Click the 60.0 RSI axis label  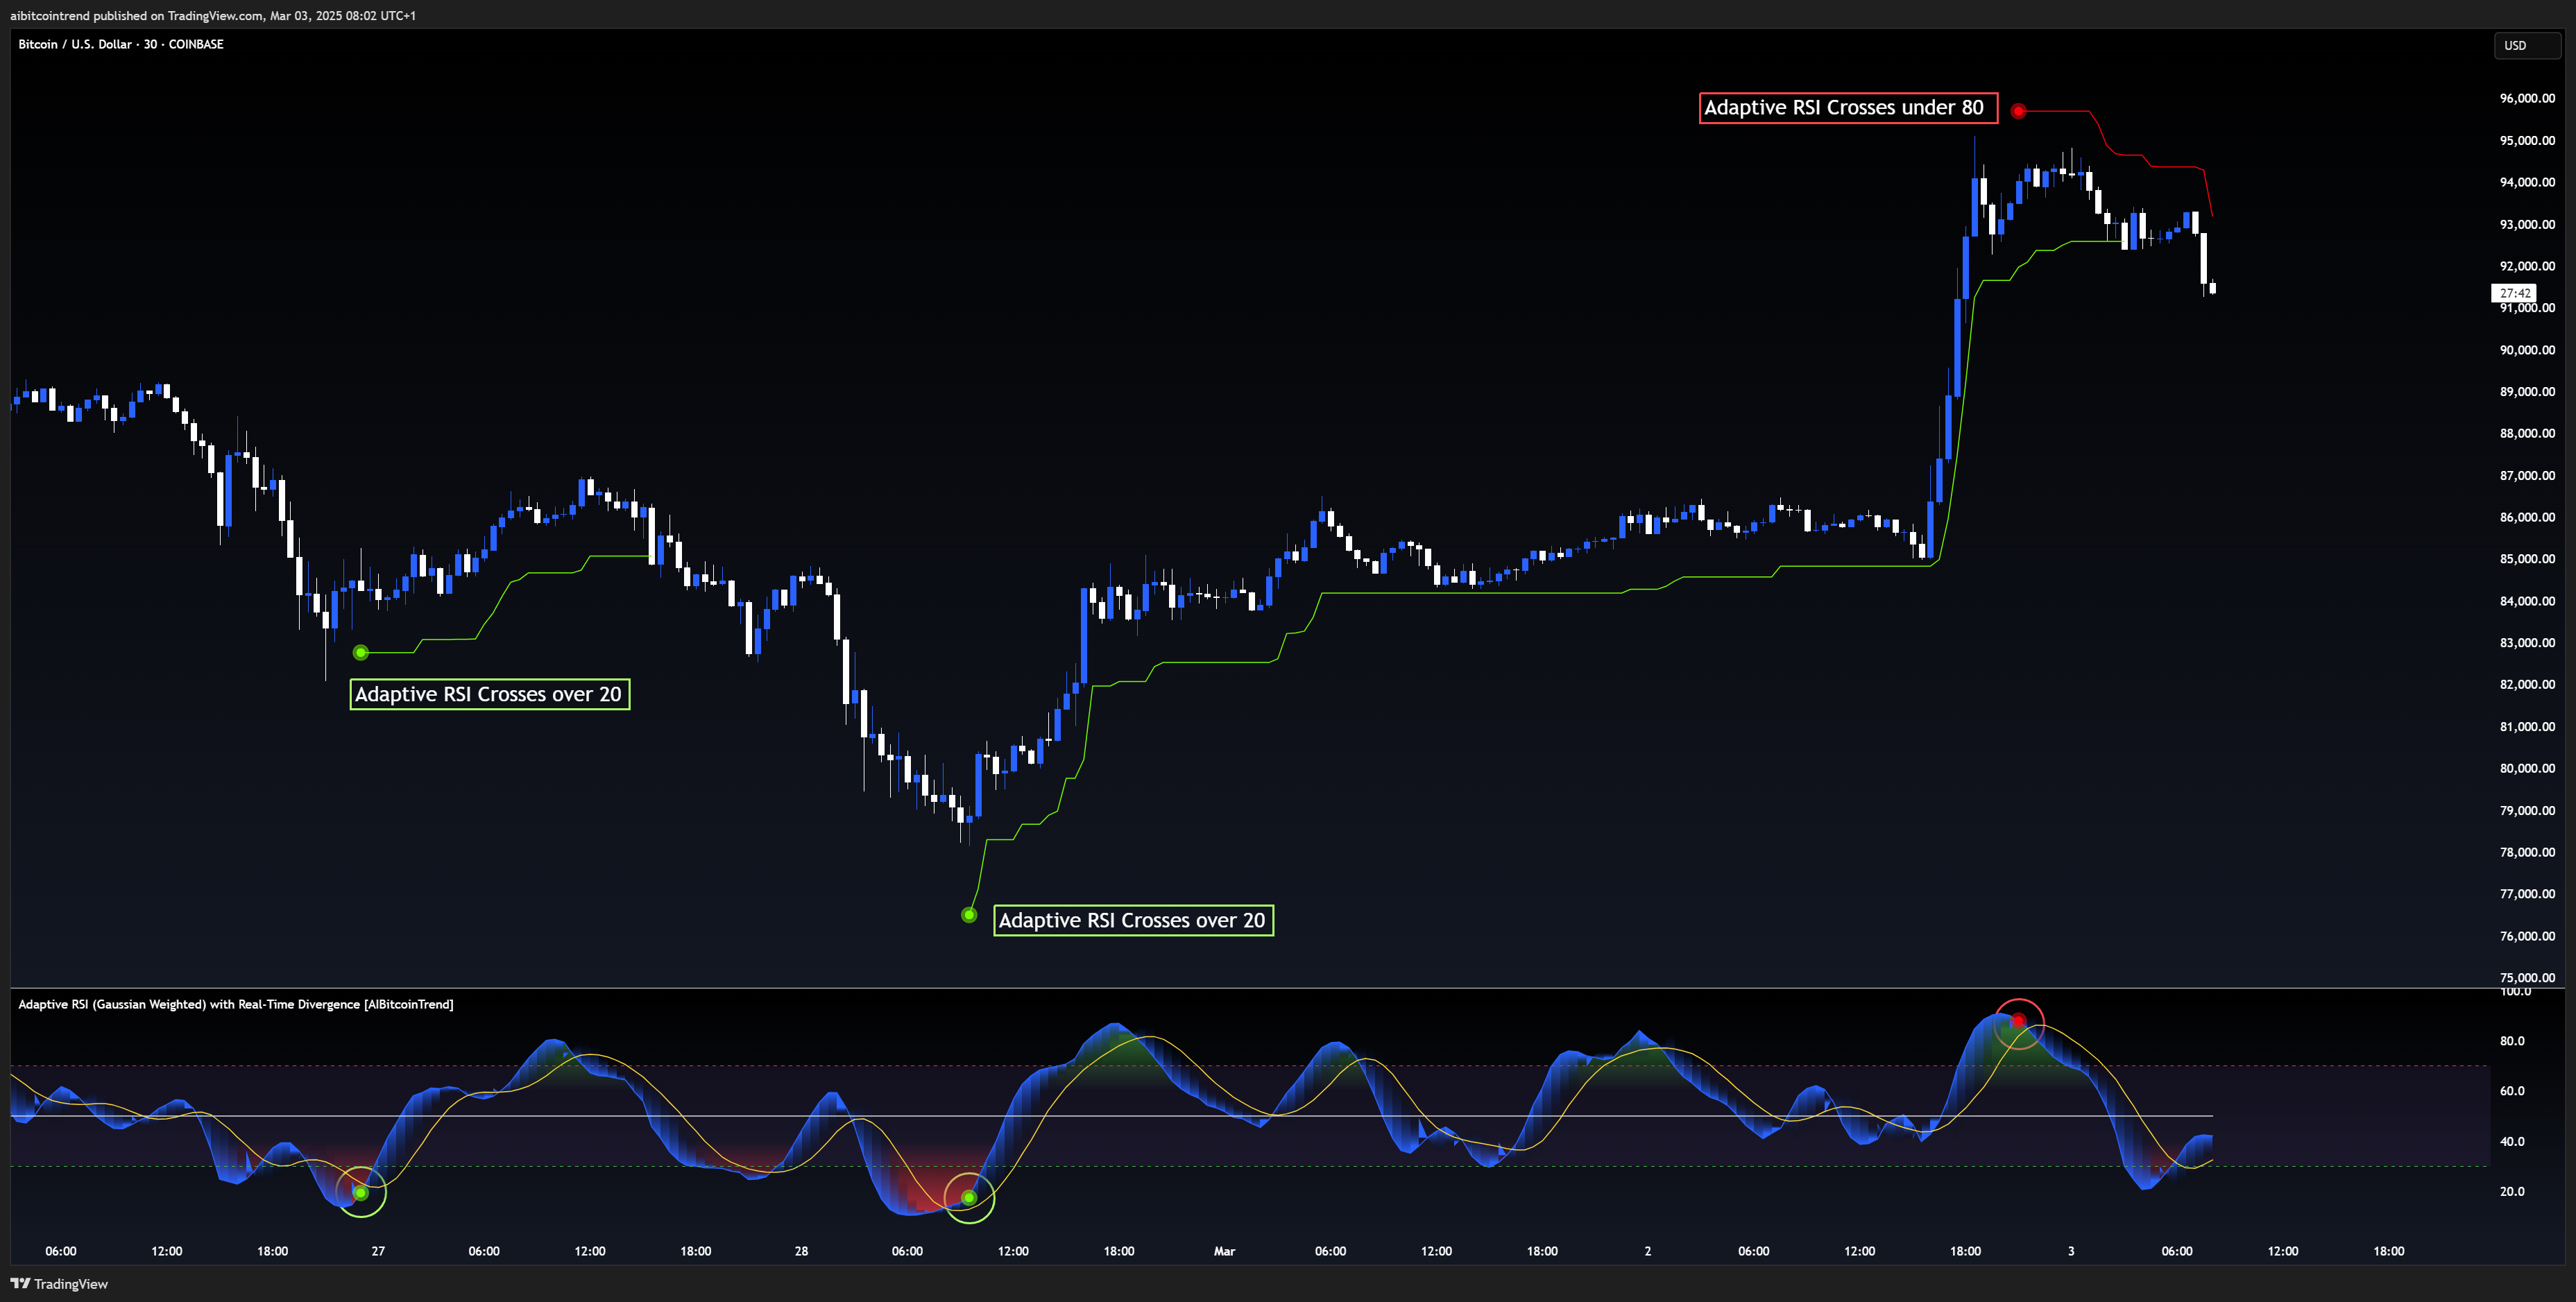[2512, 1091]
